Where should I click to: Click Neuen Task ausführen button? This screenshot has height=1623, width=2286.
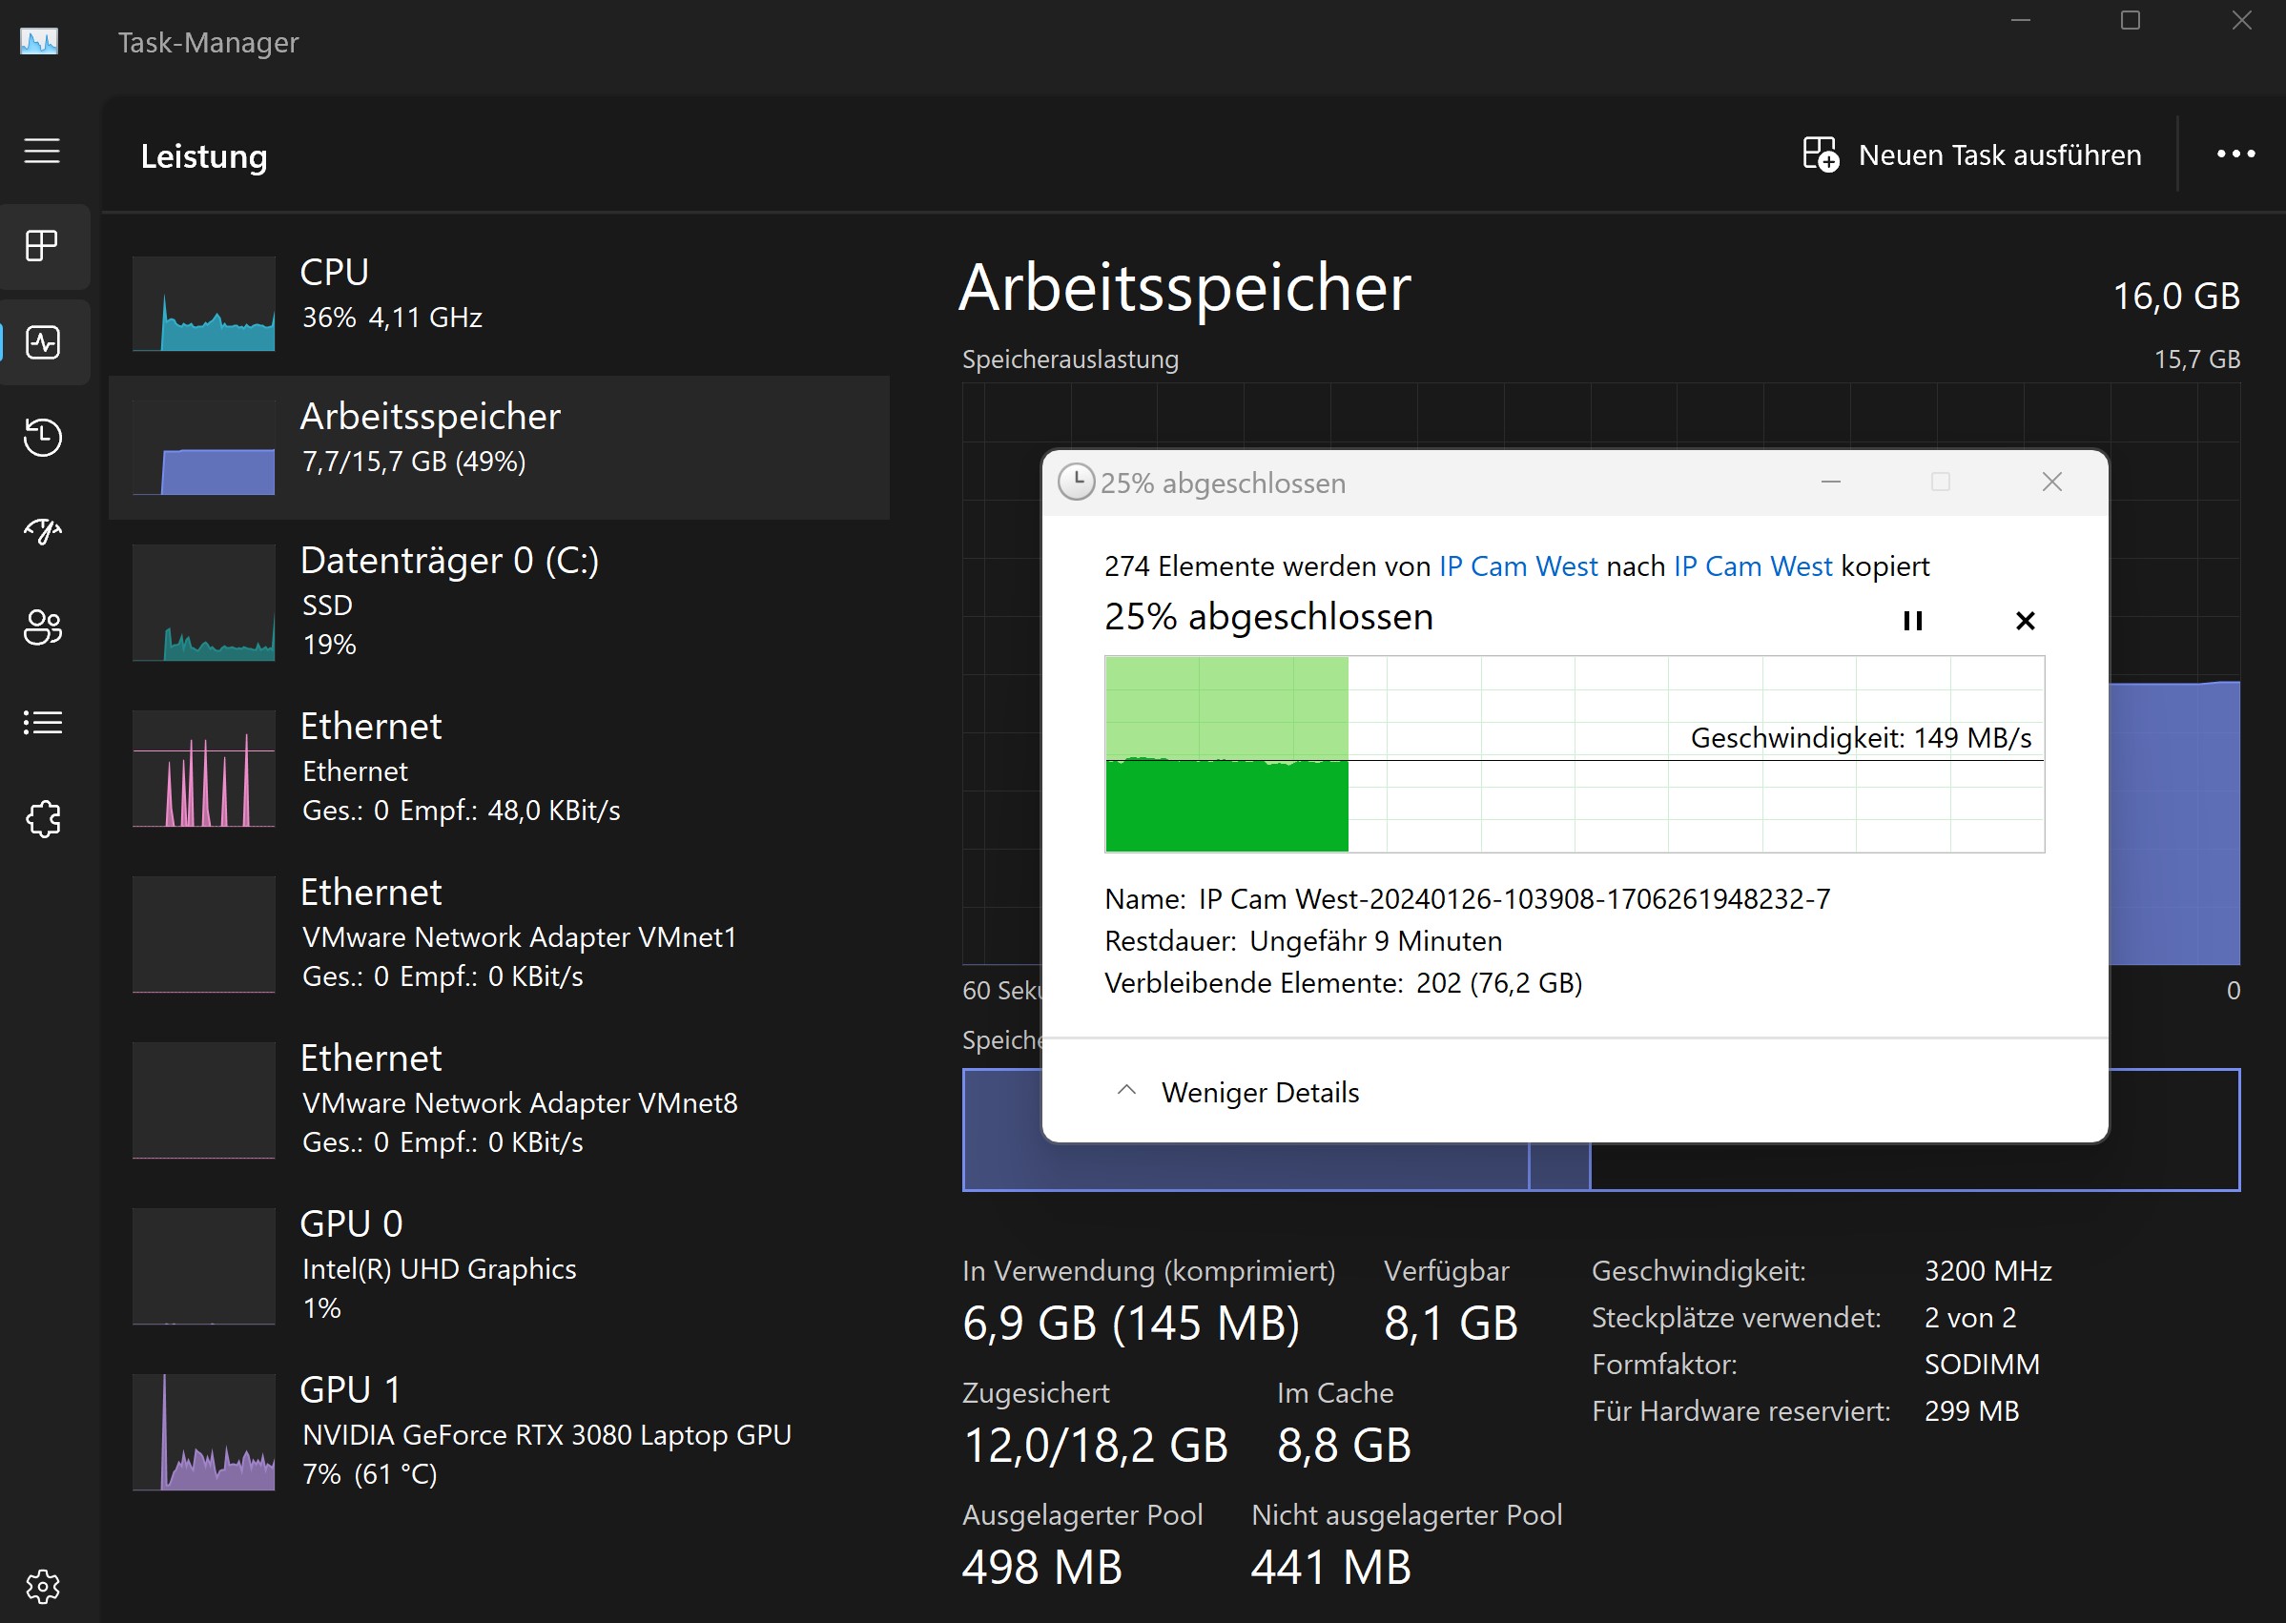click(1970, 154)
